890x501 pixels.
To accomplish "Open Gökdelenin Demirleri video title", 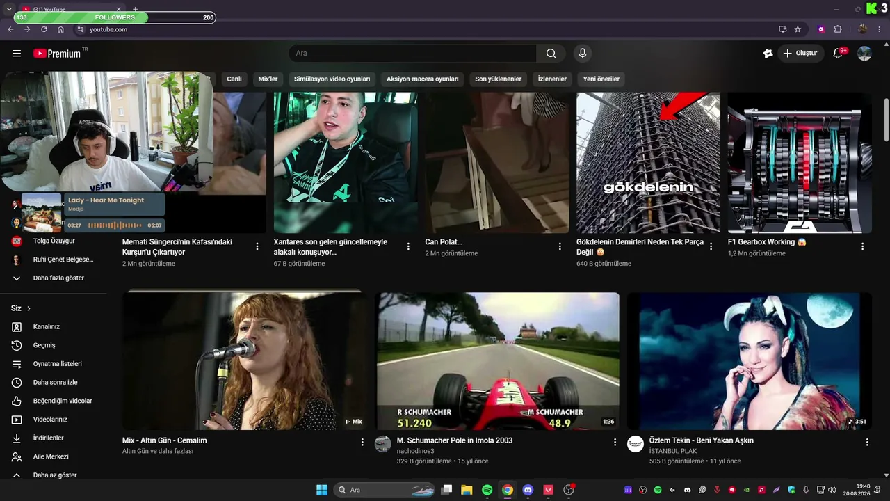I will click(640, 247).
